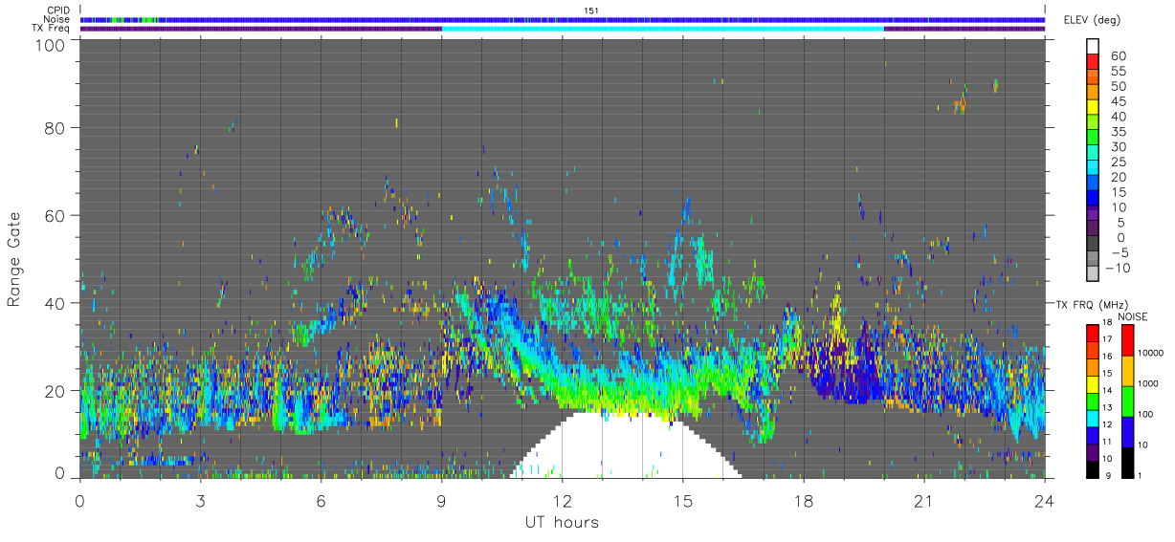Click the 12 tick on UT hours axis

[x=563, y=500]
